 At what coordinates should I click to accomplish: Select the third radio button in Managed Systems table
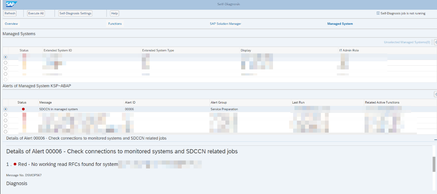5,68
